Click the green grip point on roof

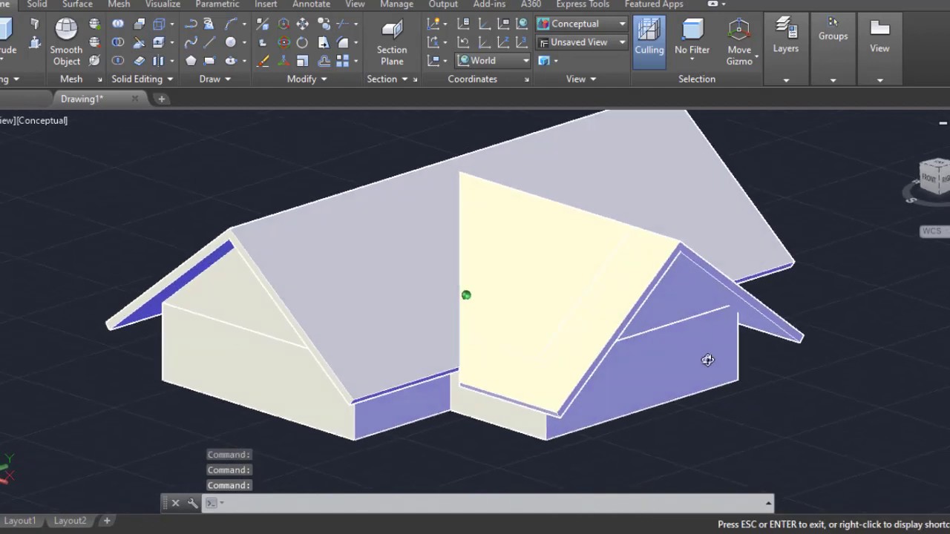click(466, 295)
